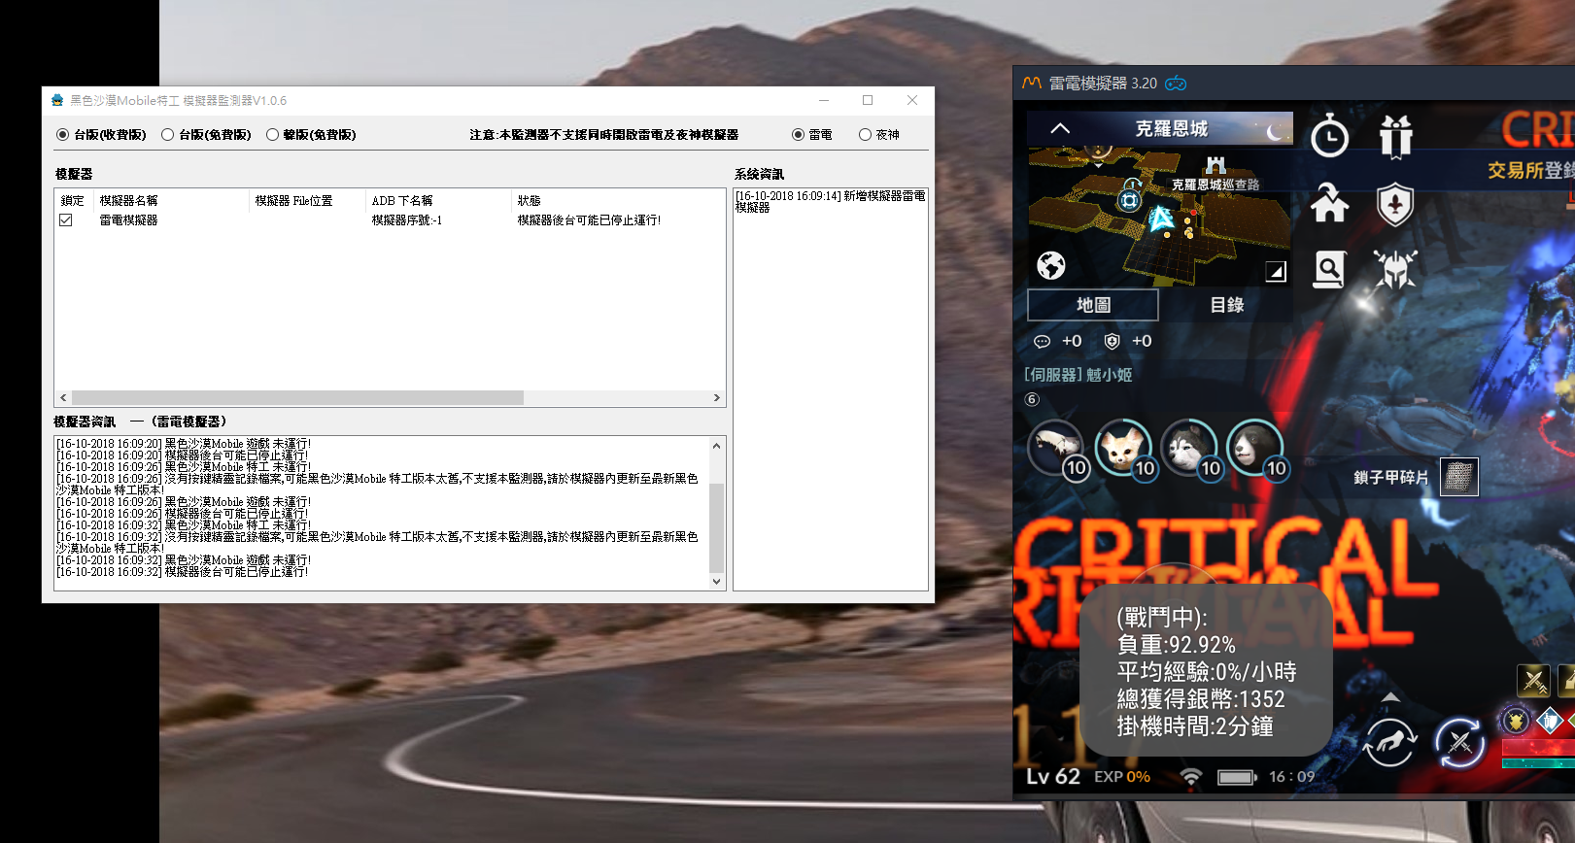This screenshot has width=1575, height=843.
Task: Select the horse pet portrait
Action: 1056,449
